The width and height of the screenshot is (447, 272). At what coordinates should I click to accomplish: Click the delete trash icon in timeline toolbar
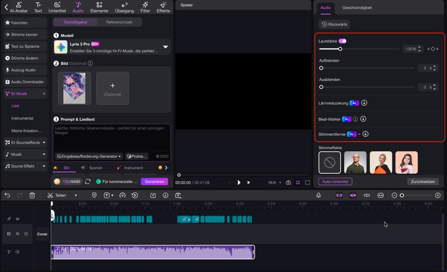pos(32,195)
